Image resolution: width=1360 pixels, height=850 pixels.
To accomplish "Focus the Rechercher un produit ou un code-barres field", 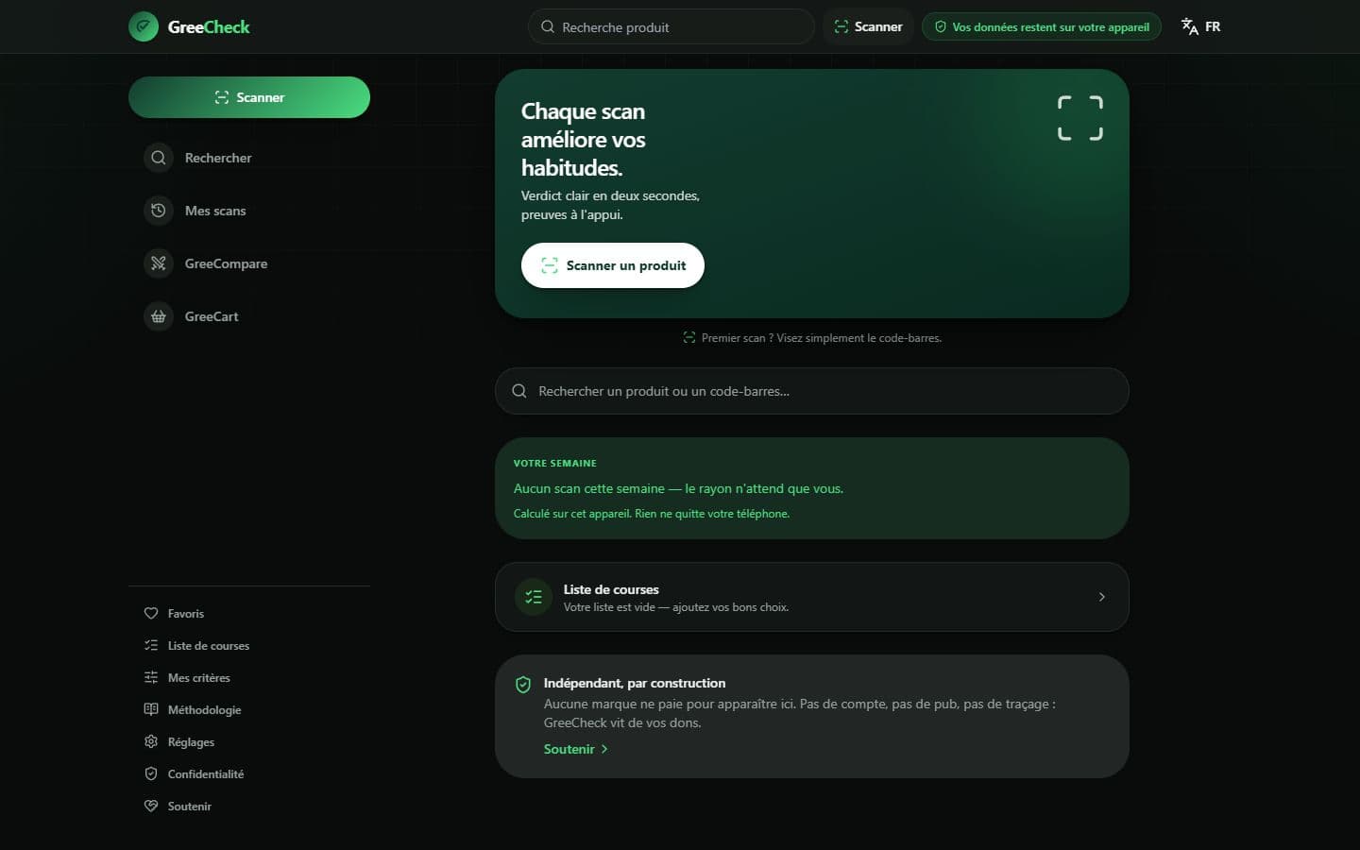I will [812, 391].
